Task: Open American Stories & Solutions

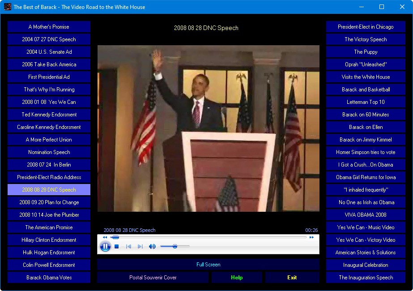Action: pyautogui.click(x=366, y=252)
